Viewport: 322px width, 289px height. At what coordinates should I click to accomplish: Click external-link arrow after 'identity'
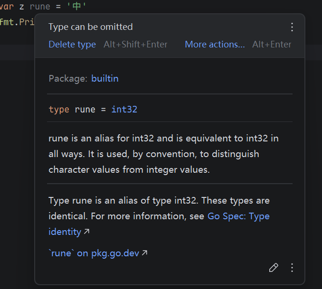[86, 232]
